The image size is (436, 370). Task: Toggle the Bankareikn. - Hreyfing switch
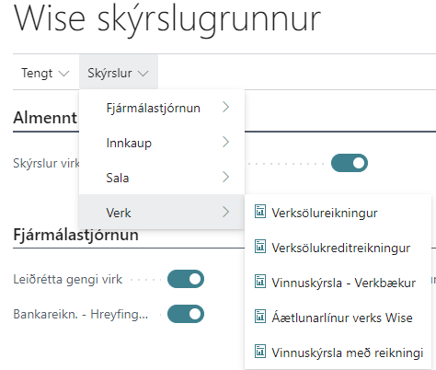point(186,314)
